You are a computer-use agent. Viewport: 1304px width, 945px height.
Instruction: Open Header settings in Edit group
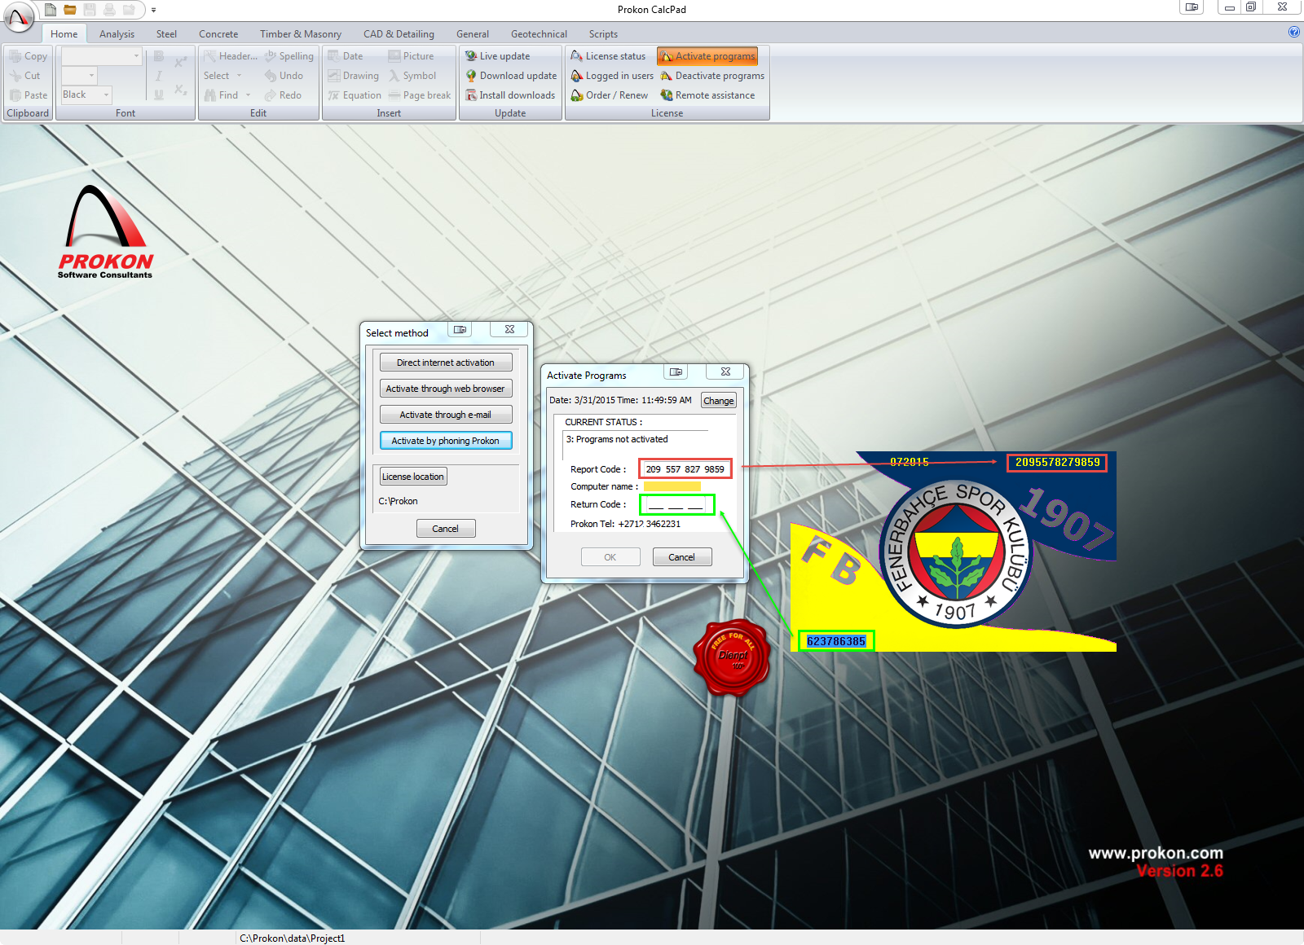pyautogui.click(x=231, y=56)
